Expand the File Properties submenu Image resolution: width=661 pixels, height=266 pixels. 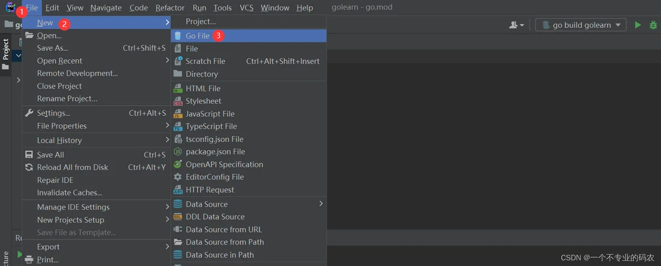click(95, 126)
